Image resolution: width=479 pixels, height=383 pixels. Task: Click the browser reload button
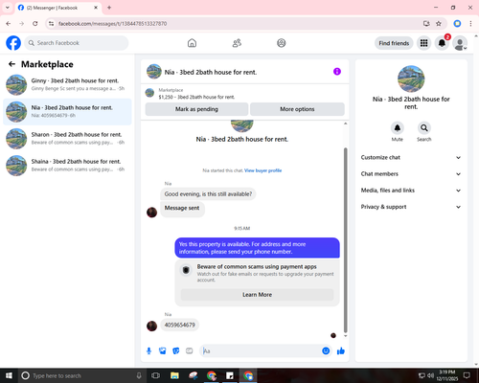(x=35, y=24)
